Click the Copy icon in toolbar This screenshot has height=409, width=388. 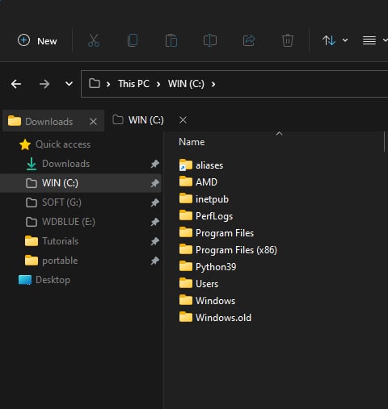133,40
